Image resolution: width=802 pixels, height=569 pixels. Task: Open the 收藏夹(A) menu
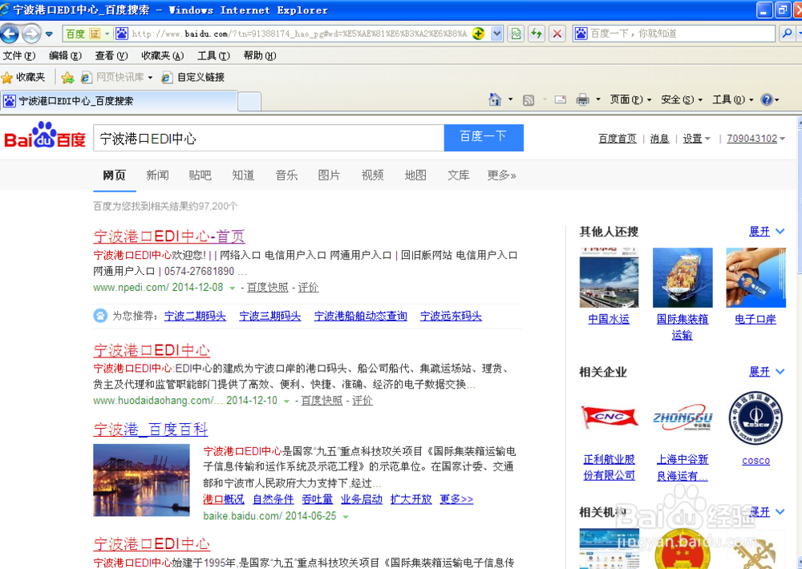pyautogui.click(x=162, y=56)
